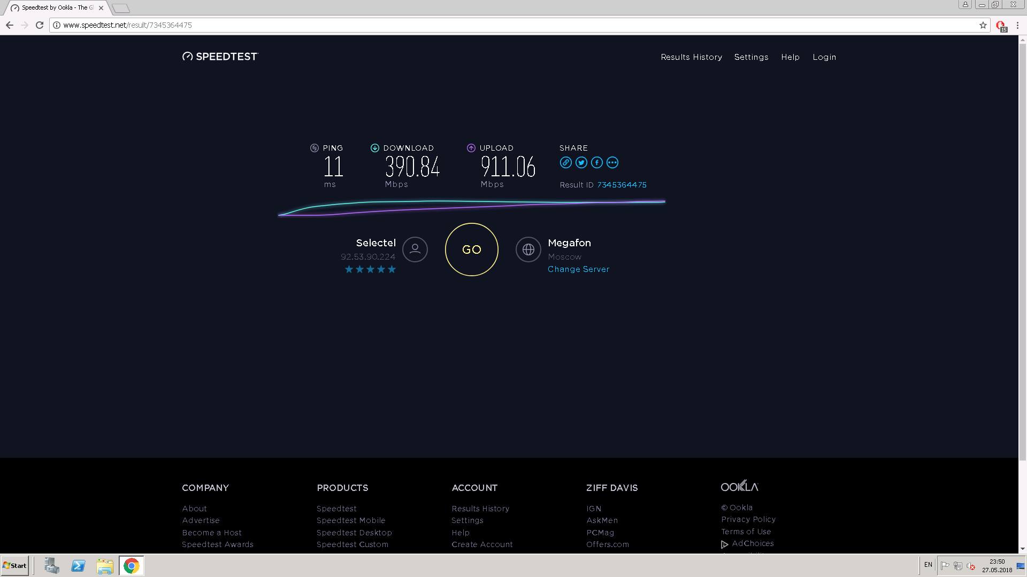Click the Speedtest logo
The width and height of the screenshot is (1027, 577).
220,57
